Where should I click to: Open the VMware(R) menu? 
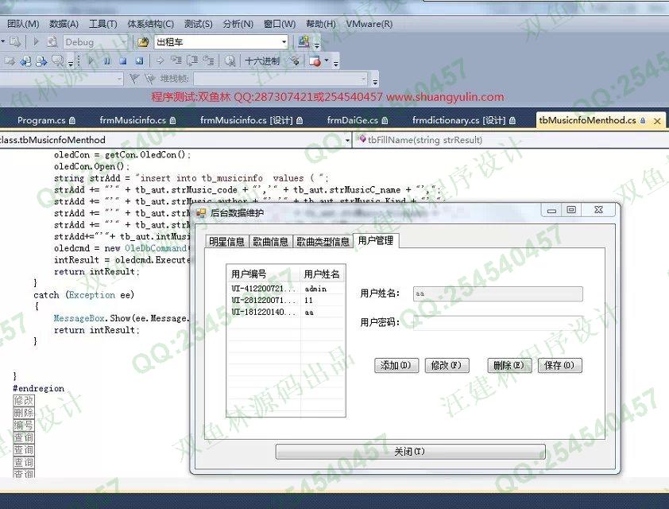(x=369, y=24)
